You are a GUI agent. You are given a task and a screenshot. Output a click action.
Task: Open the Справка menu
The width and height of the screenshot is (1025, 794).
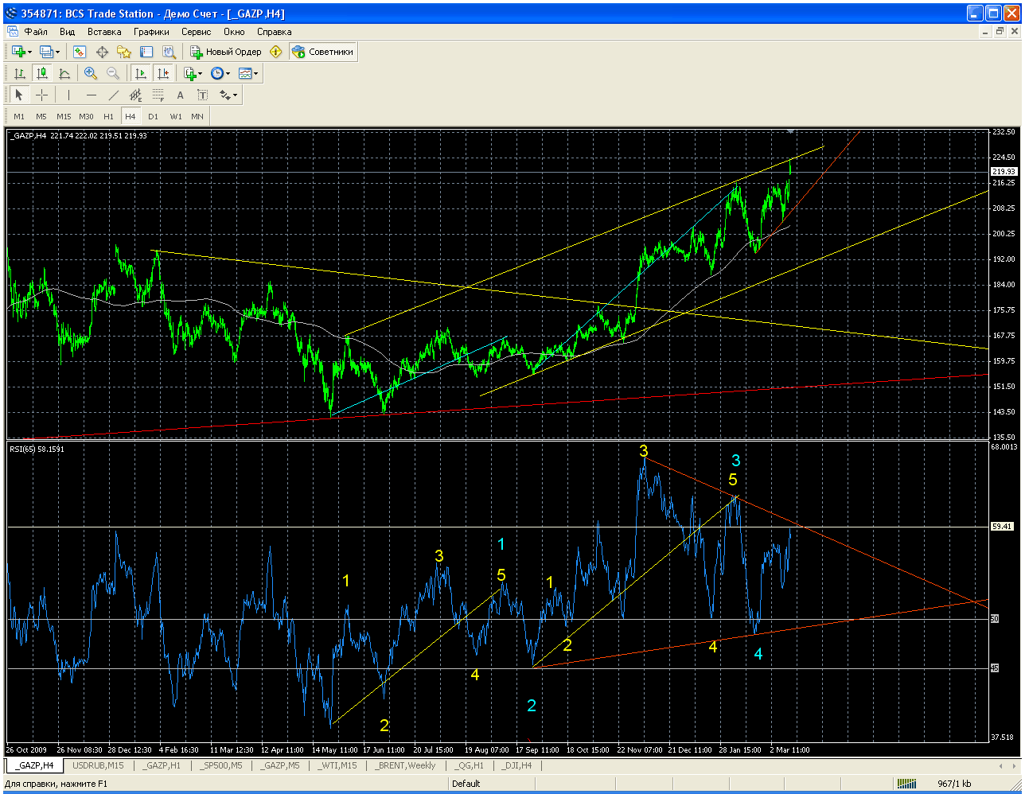pyautogui.click(x=275, y=32)
